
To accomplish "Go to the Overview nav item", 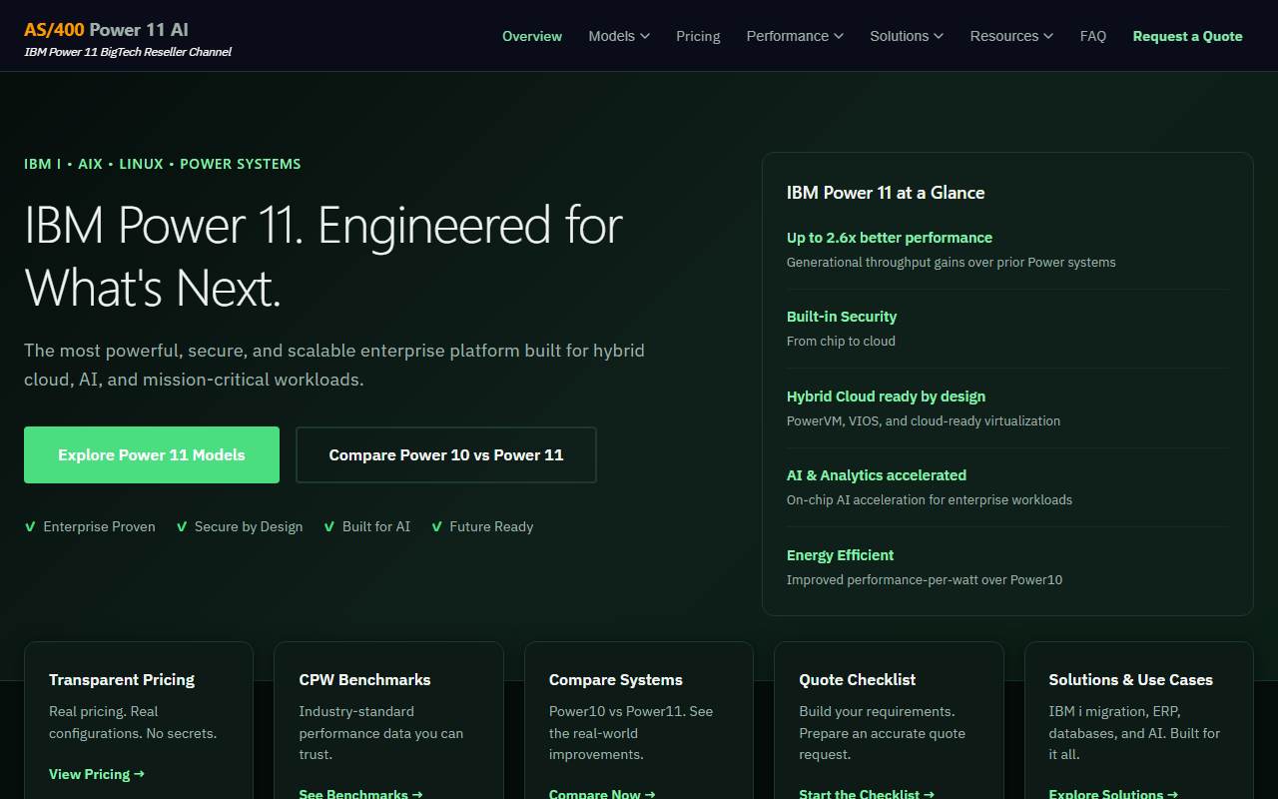I will tap(532, 36).
